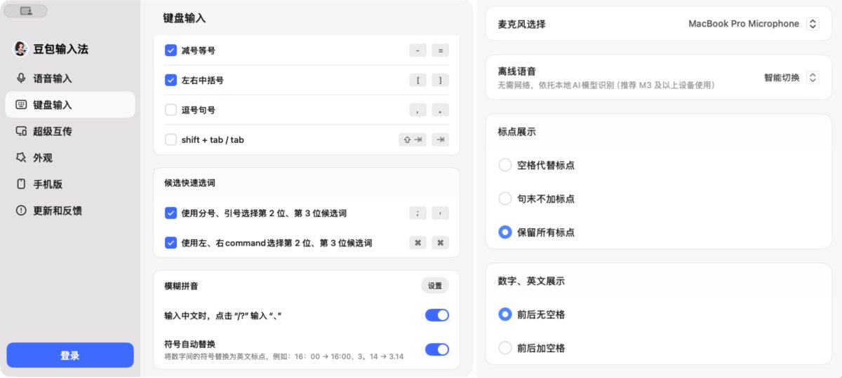Click the microphone icon beside 语音输入
This screenshot has height=378, width=842.
click(21, 78)
